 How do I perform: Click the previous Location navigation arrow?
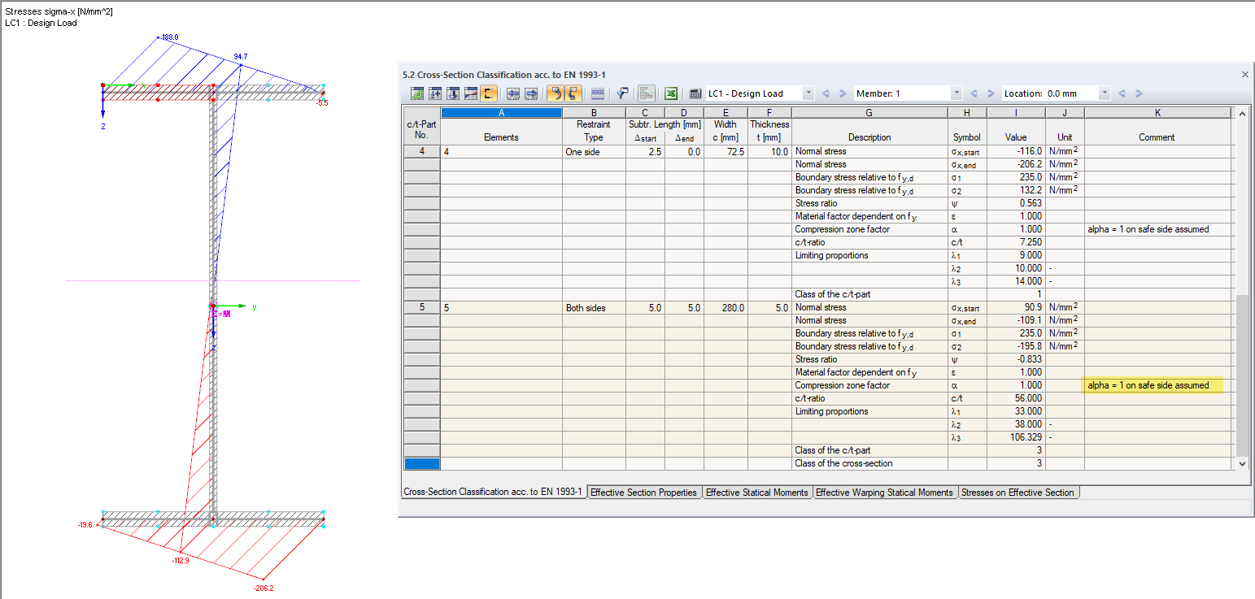pyautogui.click(x=1122, y=93)
